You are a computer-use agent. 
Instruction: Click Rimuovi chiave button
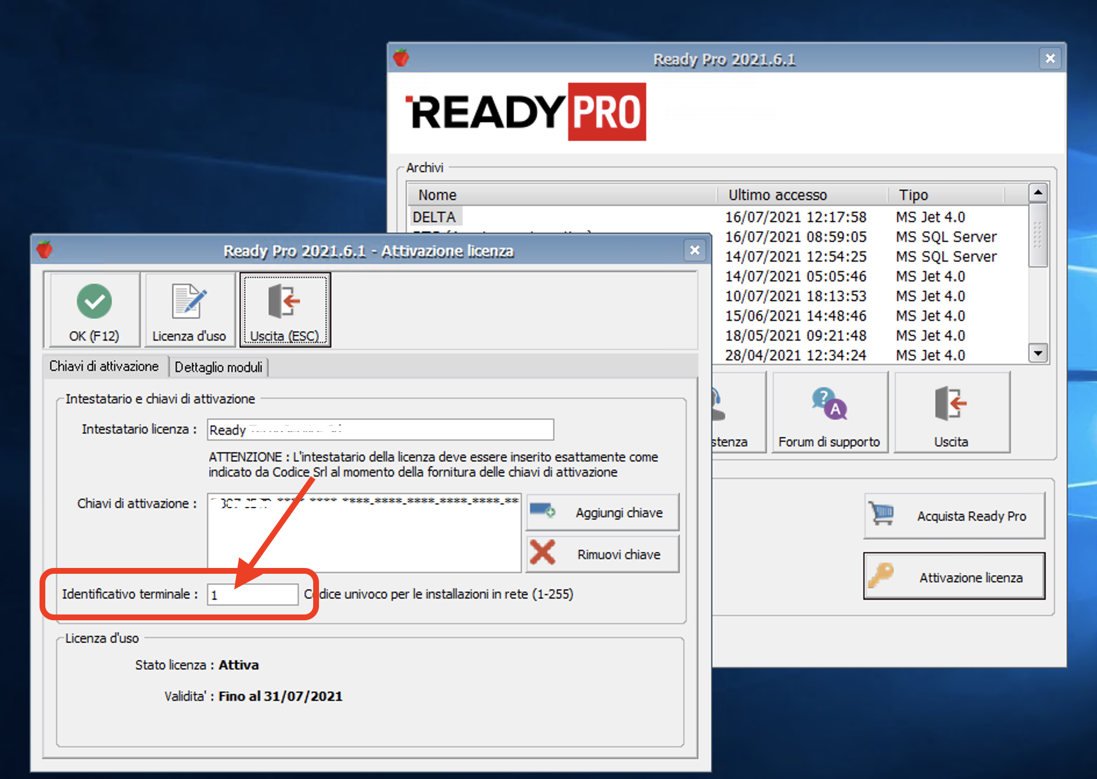[x=603, y=554]
